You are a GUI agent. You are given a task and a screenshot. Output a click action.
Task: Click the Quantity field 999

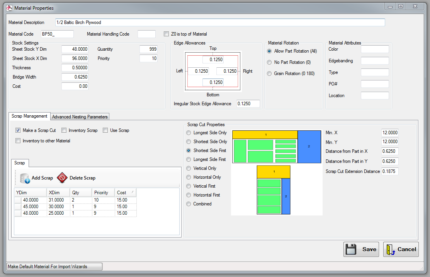click(x=148, y=49)
